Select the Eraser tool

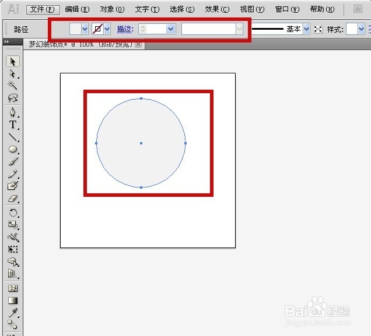[x=12, y=199]
